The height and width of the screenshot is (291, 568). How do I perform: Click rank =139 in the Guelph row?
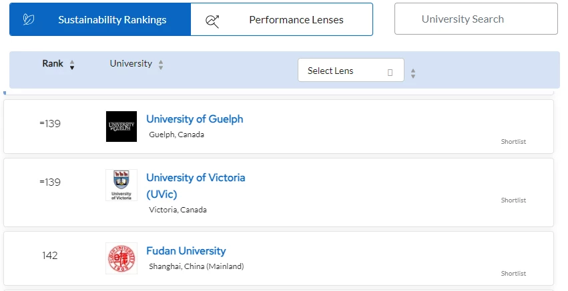coord(50,124)
